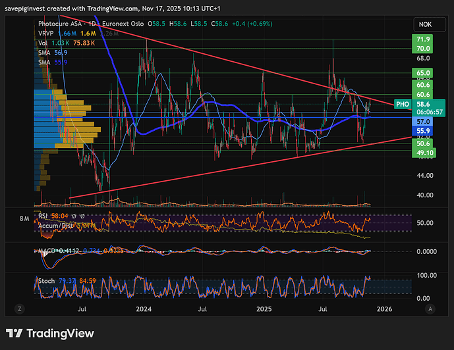Click the VRVP indicator legend

point(45,32)
